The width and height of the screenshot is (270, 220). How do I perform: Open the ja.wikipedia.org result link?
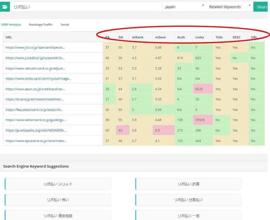36,130
